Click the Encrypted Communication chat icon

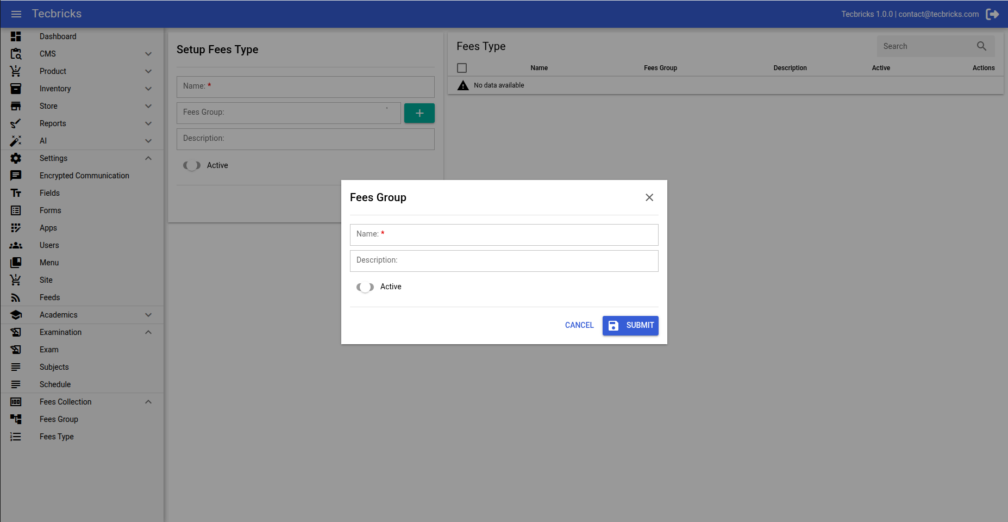coord(16,176)
